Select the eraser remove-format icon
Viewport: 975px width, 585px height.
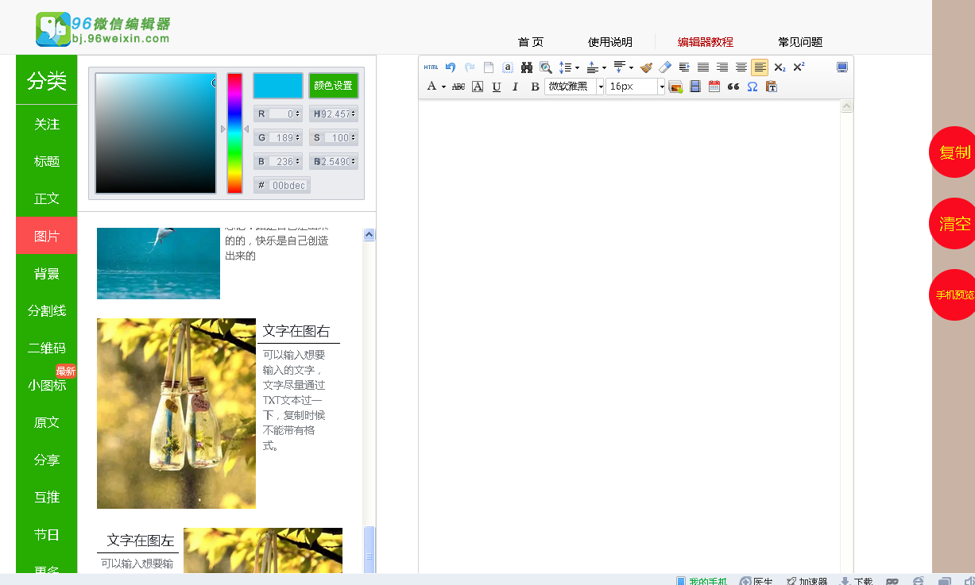pyautogui.click(x=664, y=67)
